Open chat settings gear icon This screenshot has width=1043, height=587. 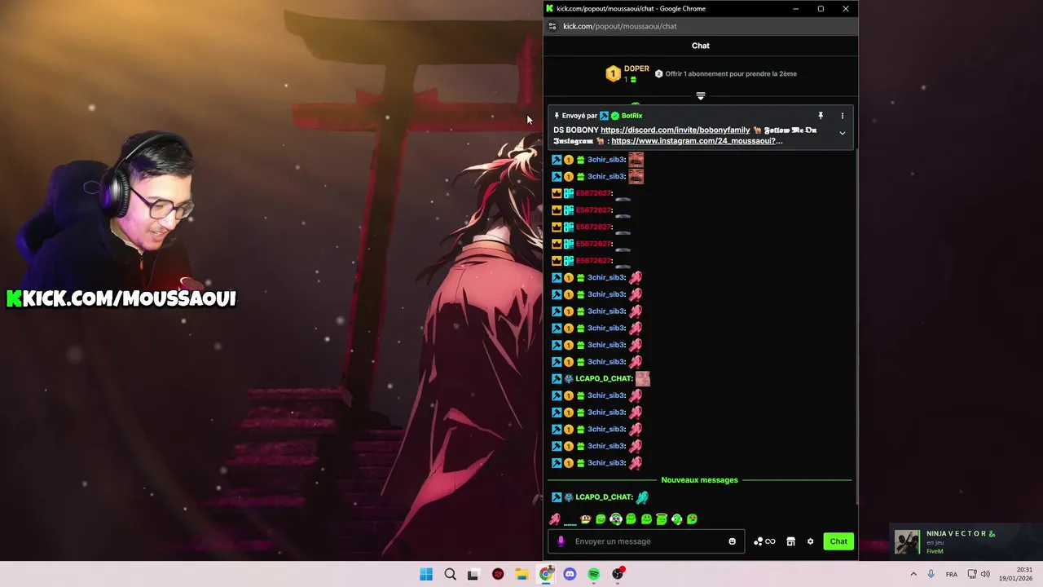click(x=810, y=541)
